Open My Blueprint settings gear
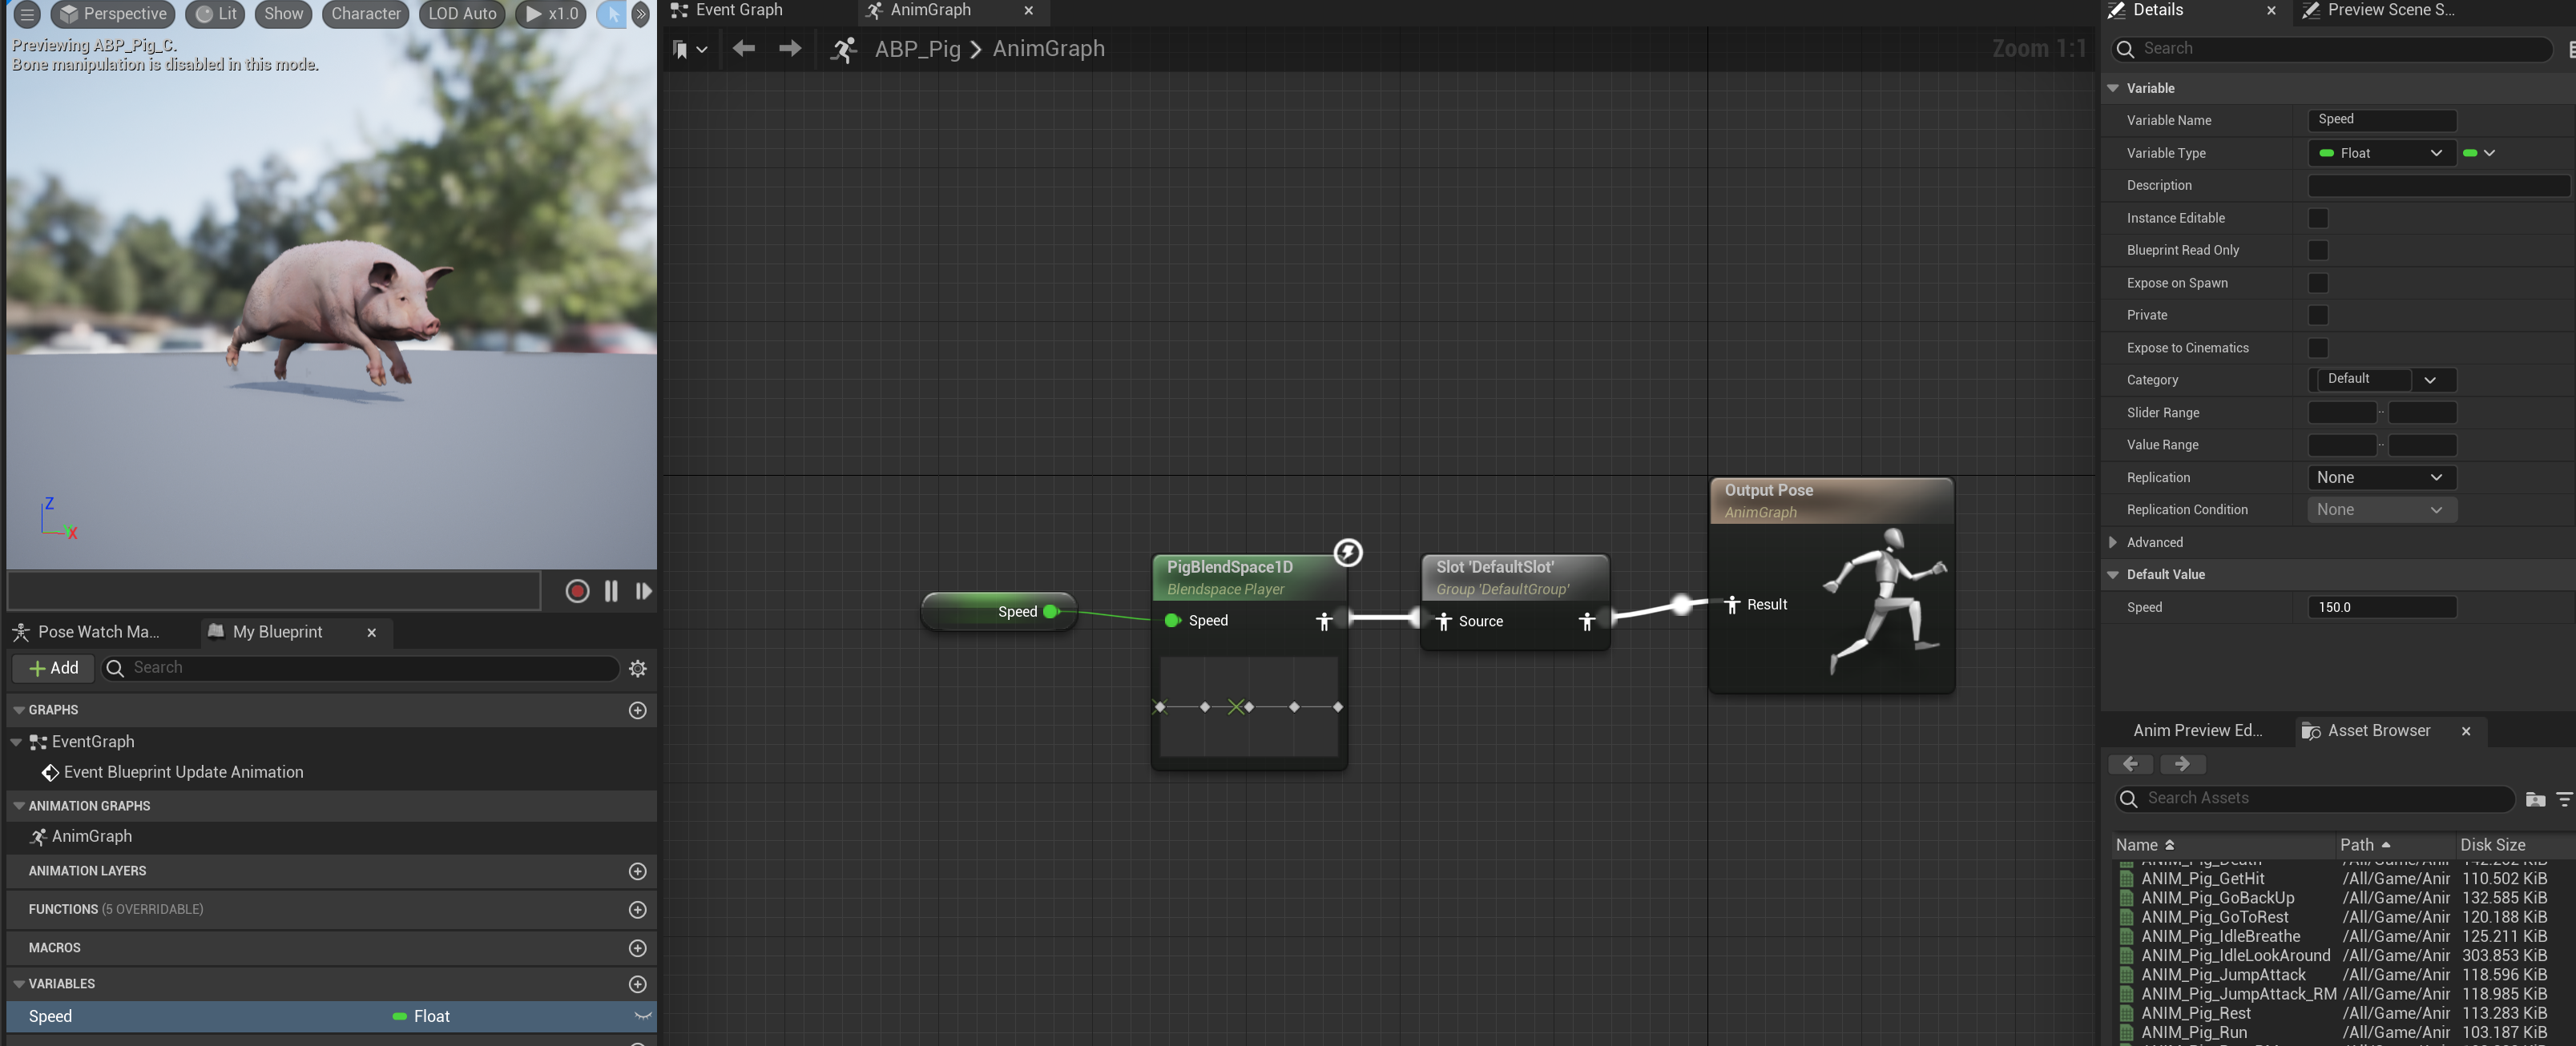 coord(638,668)
